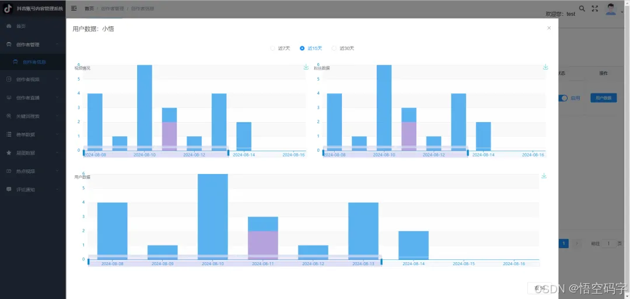
Task: Click the 创作者直播 sidebar icon
Action: (9, 98)
